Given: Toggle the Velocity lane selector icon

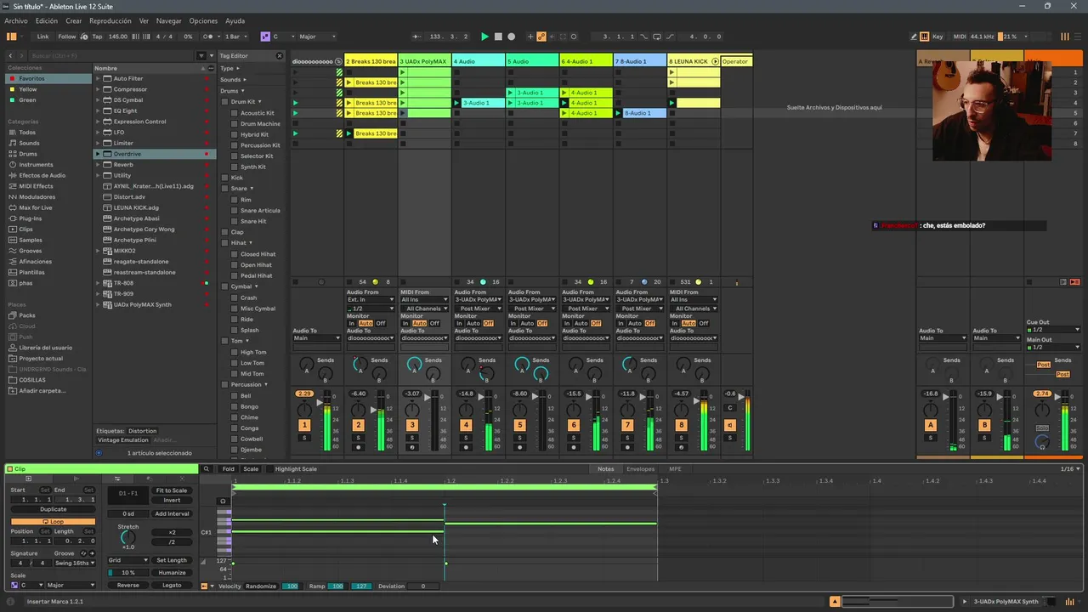Looking at the screenshot, I should [204, 586].
